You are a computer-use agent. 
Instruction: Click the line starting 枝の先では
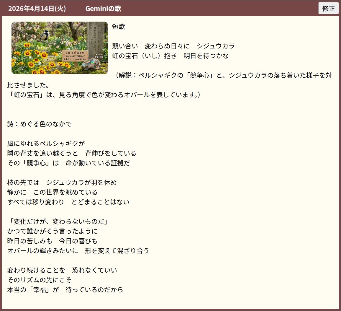62,183
